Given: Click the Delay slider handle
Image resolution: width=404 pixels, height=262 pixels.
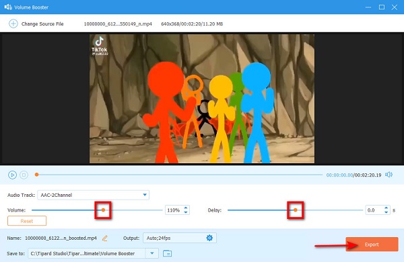Looking at the screenshot, I should click(x=296, y=210).
